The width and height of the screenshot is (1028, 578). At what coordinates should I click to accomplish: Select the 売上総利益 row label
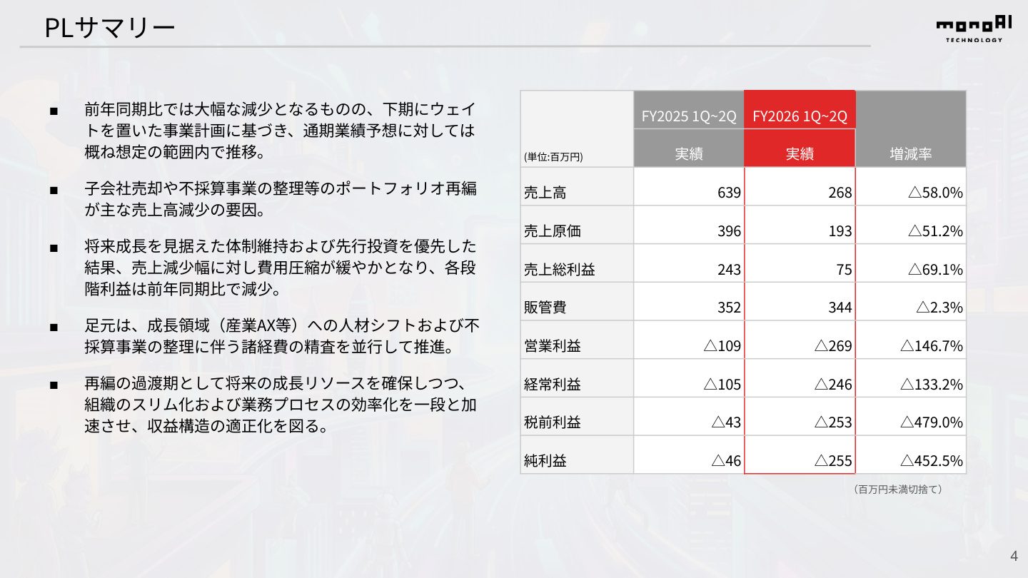(577, 264)
